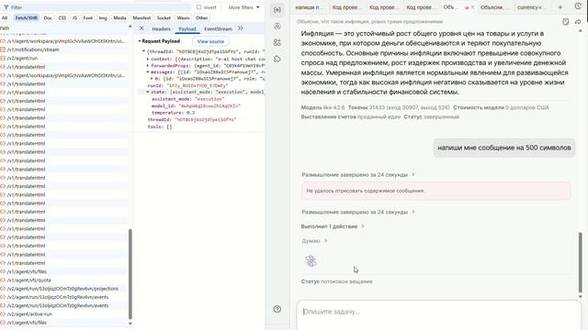588x330 pixels.
Task: Select the request ending in /projections
Action: 63,289
